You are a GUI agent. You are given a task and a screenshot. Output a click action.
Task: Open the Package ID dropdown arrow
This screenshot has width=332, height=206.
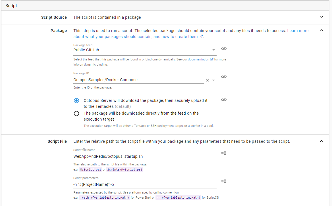[x=214, y=80]
